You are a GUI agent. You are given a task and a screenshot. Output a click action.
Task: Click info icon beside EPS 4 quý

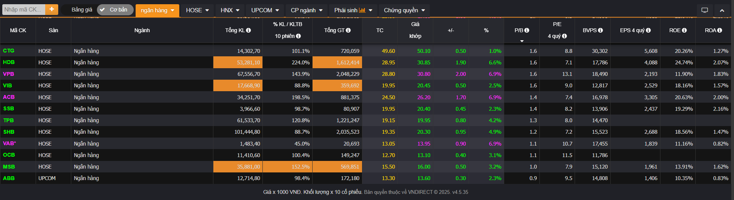click(x=648, y=30)
